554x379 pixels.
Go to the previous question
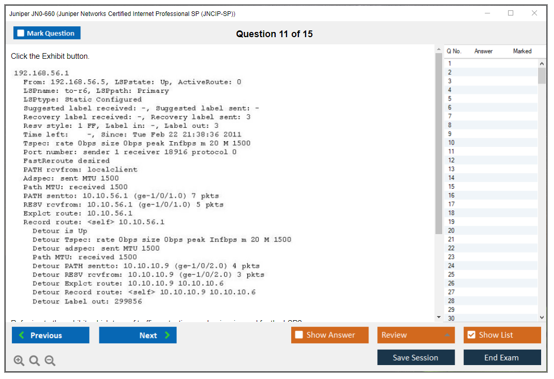pyautogui.click(x=51, y=335)
